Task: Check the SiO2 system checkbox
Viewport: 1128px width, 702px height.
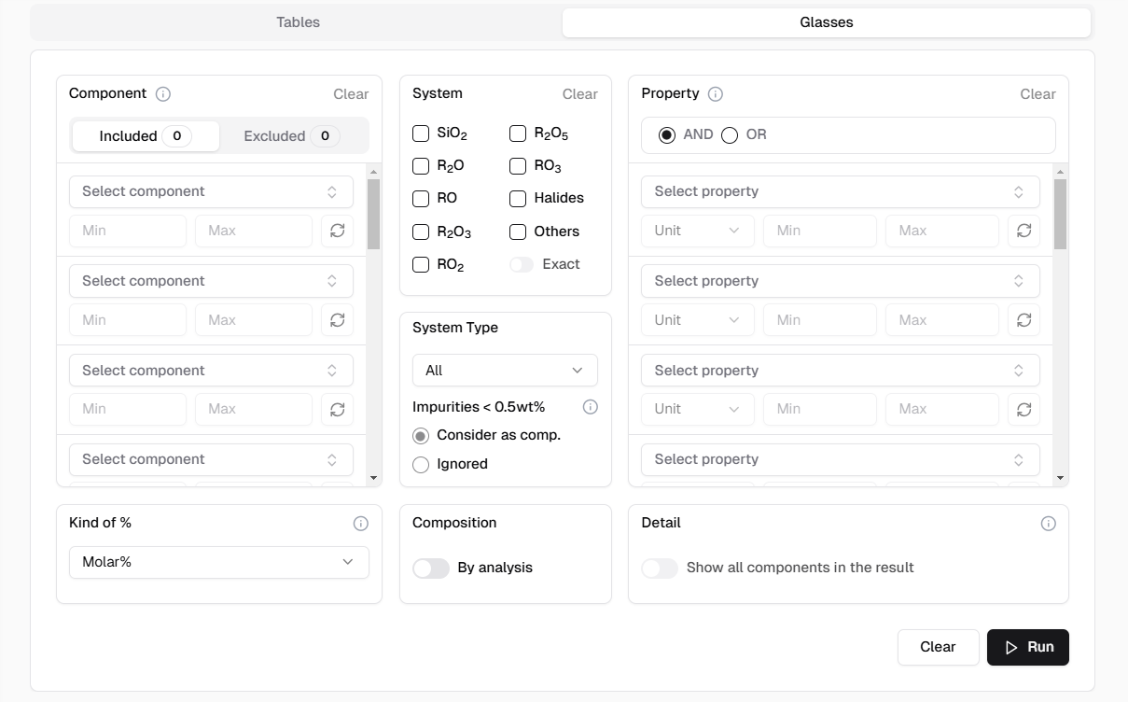Action: coord(421,133)
